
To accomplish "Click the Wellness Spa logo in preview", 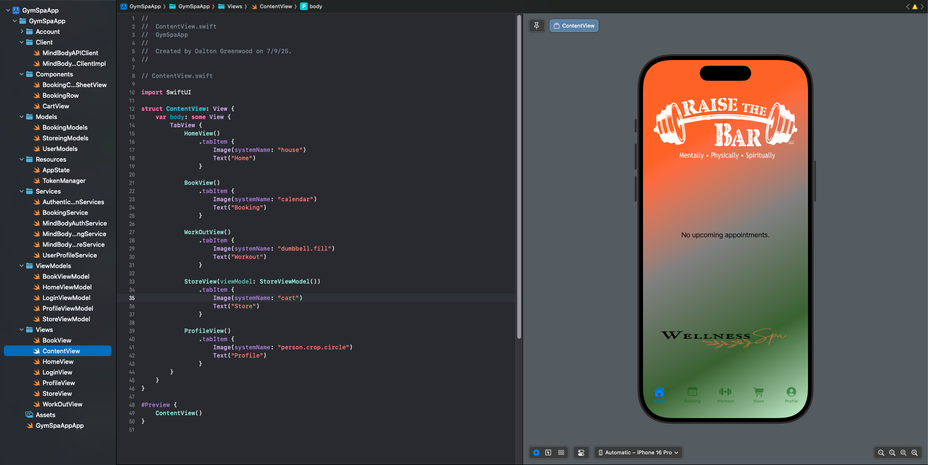I will tap(724, 337).
